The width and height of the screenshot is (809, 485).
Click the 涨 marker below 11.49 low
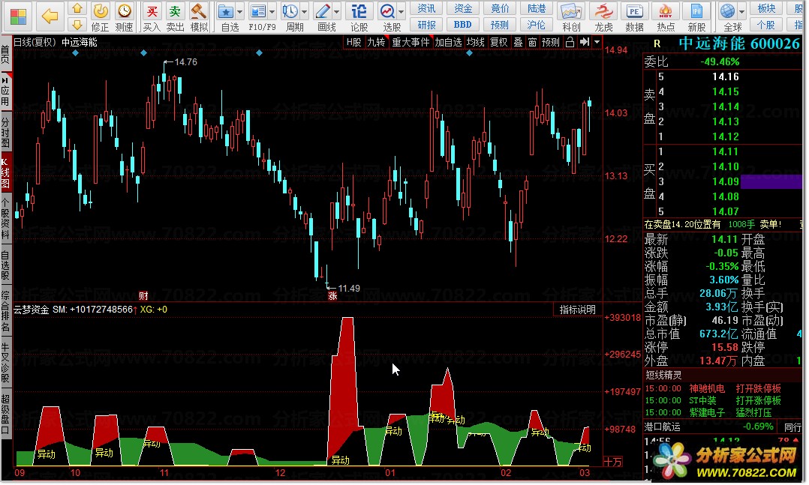coord(332,296)
